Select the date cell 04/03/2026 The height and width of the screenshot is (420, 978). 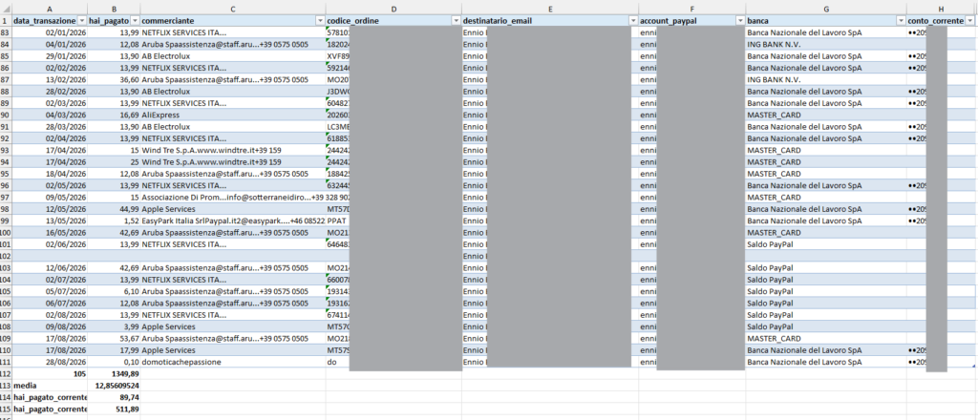click(x=50, y=115)
